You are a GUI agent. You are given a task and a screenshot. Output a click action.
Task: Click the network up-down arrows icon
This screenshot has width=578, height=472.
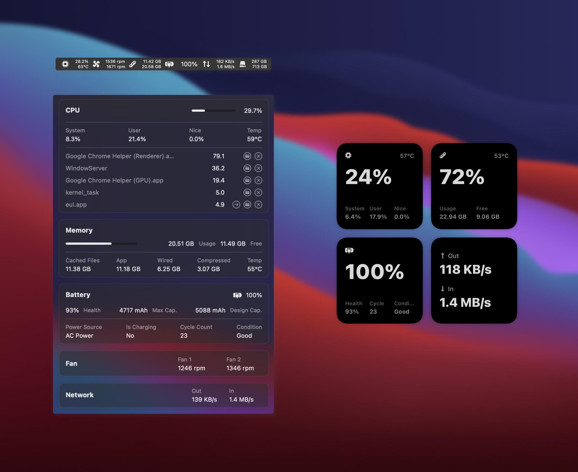pos(206,64)
